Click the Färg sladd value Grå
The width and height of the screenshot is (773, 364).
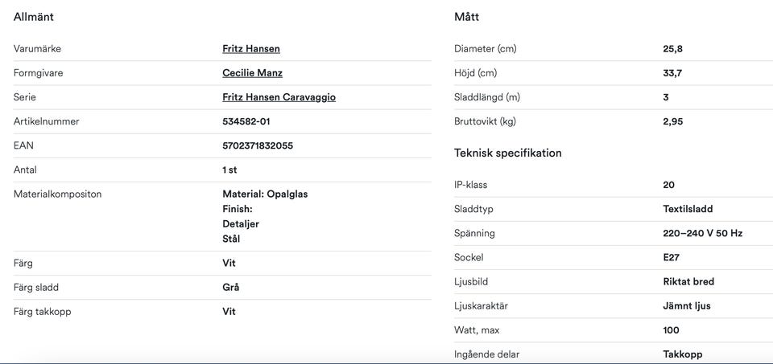(231, 288)
